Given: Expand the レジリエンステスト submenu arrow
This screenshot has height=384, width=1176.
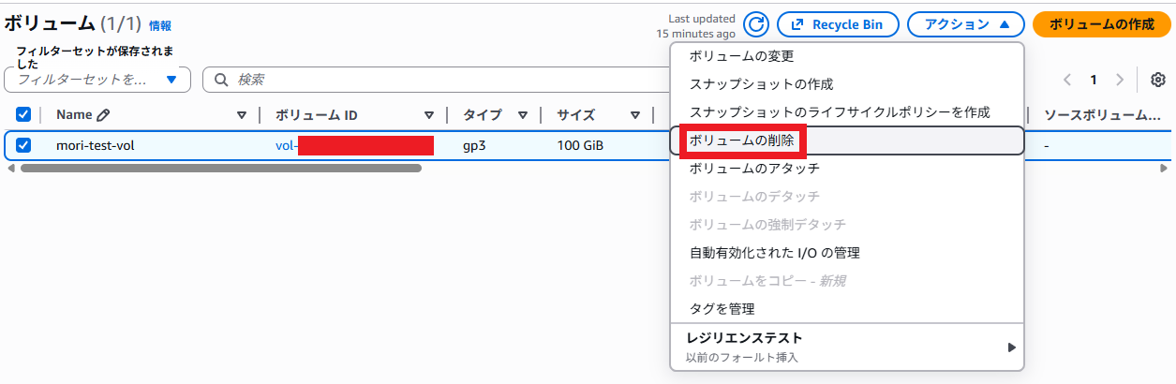Looking at the screenshot, I should pos(1011,347).
